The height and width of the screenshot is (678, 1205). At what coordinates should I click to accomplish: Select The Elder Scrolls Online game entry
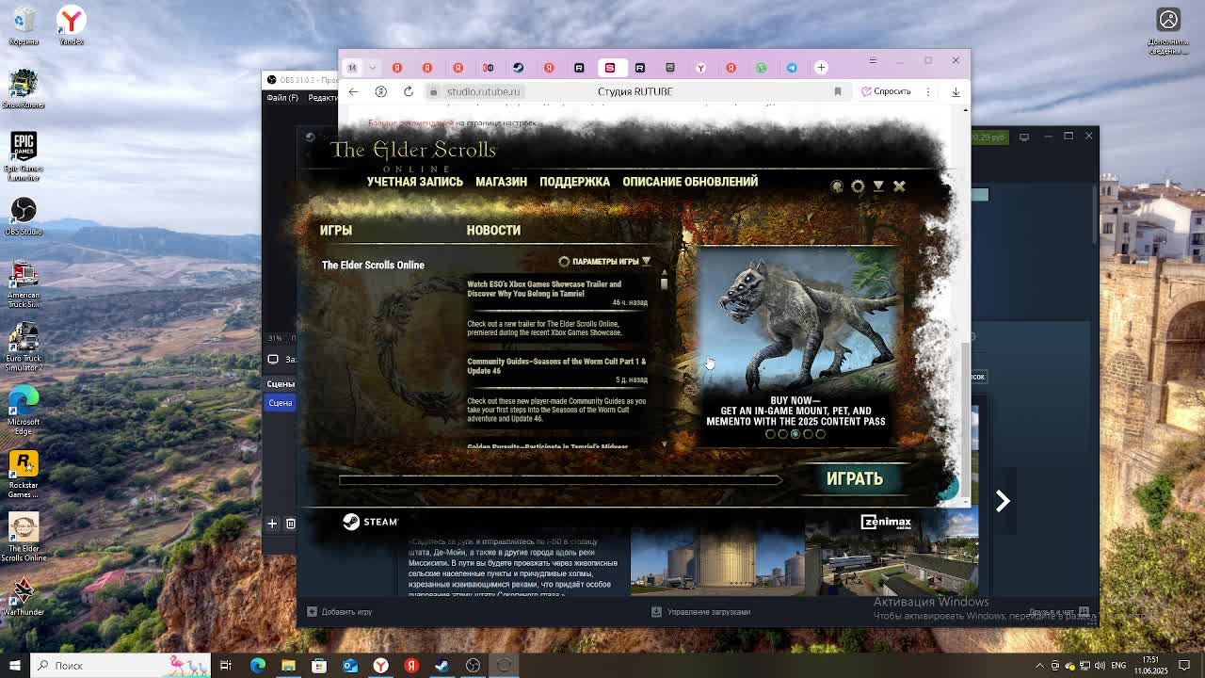(373, 265)
